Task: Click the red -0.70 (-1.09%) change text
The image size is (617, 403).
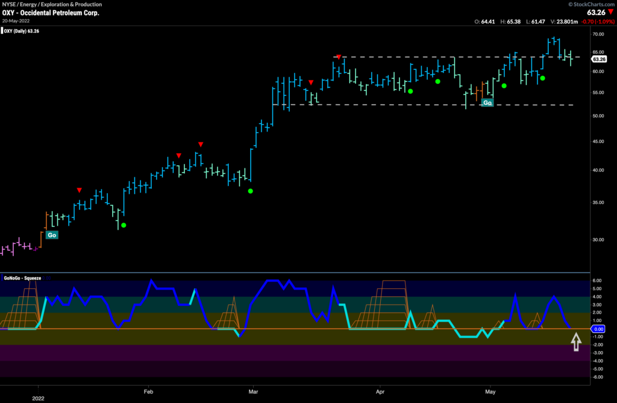Action: (598, 22)
